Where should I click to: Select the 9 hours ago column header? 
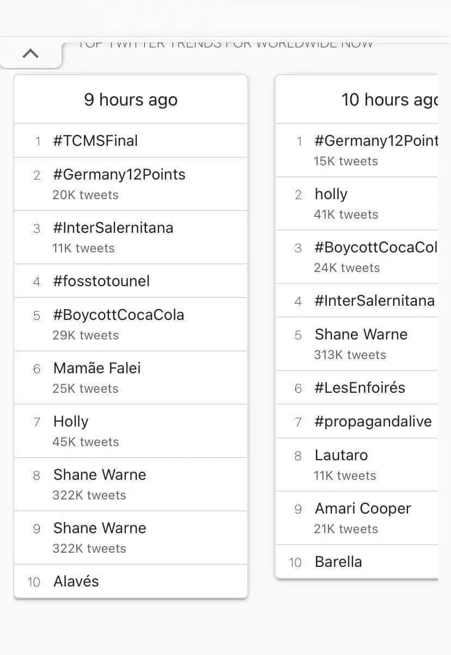(131, 100)
